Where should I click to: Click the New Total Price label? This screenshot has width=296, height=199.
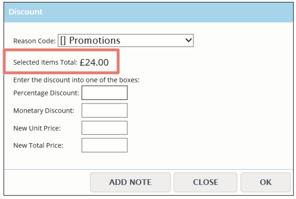click(x=38, y=146)
